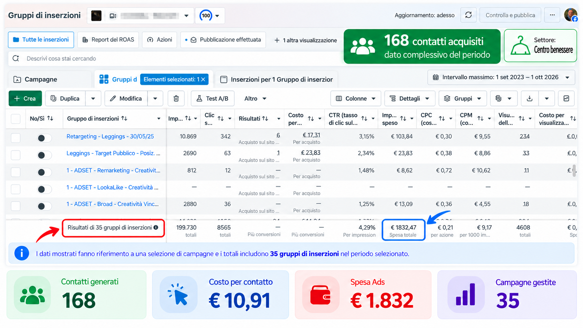Open the date range Intervallo massimo dropdown
The image size is (583, 328).
point(501,77)
